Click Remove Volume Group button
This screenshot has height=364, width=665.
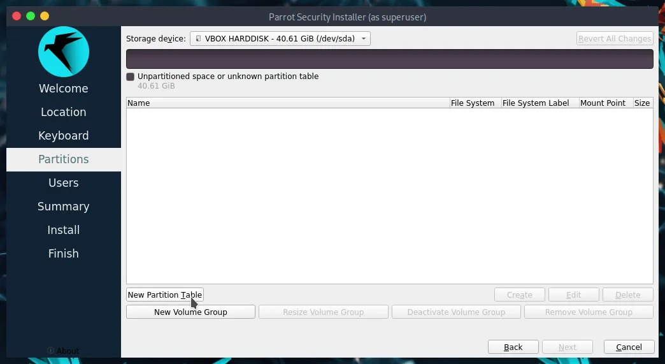[x=589, y=312]
